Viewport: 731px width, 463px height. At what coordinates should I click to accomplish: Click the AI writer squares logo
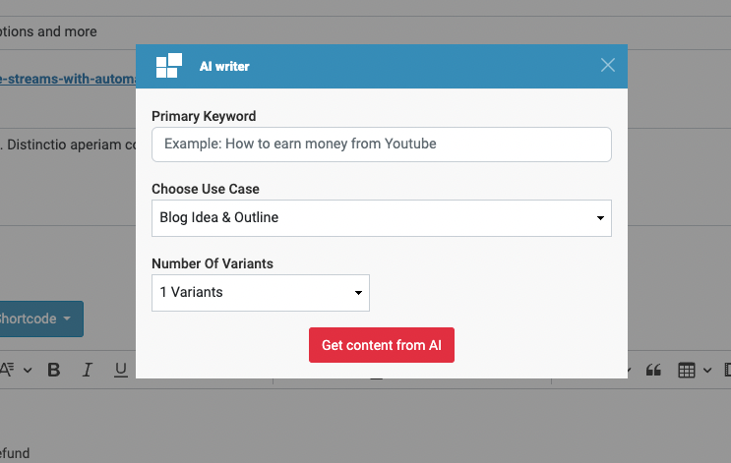[x=169, y=66]
